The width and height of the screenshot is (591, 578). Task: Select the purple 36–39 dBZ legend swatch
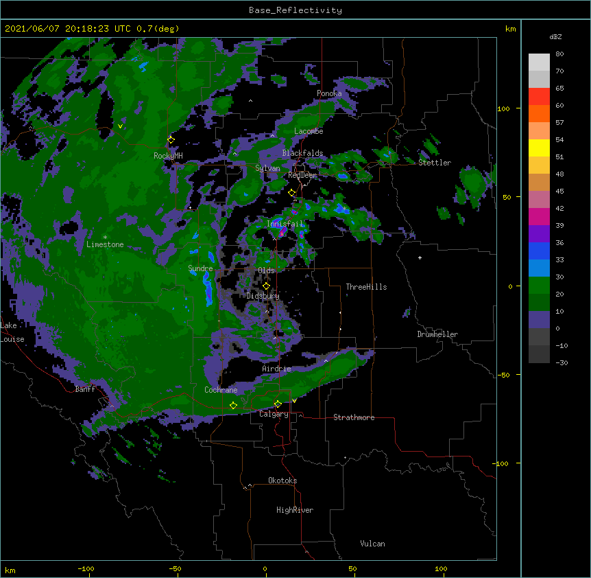coord(539,234)
